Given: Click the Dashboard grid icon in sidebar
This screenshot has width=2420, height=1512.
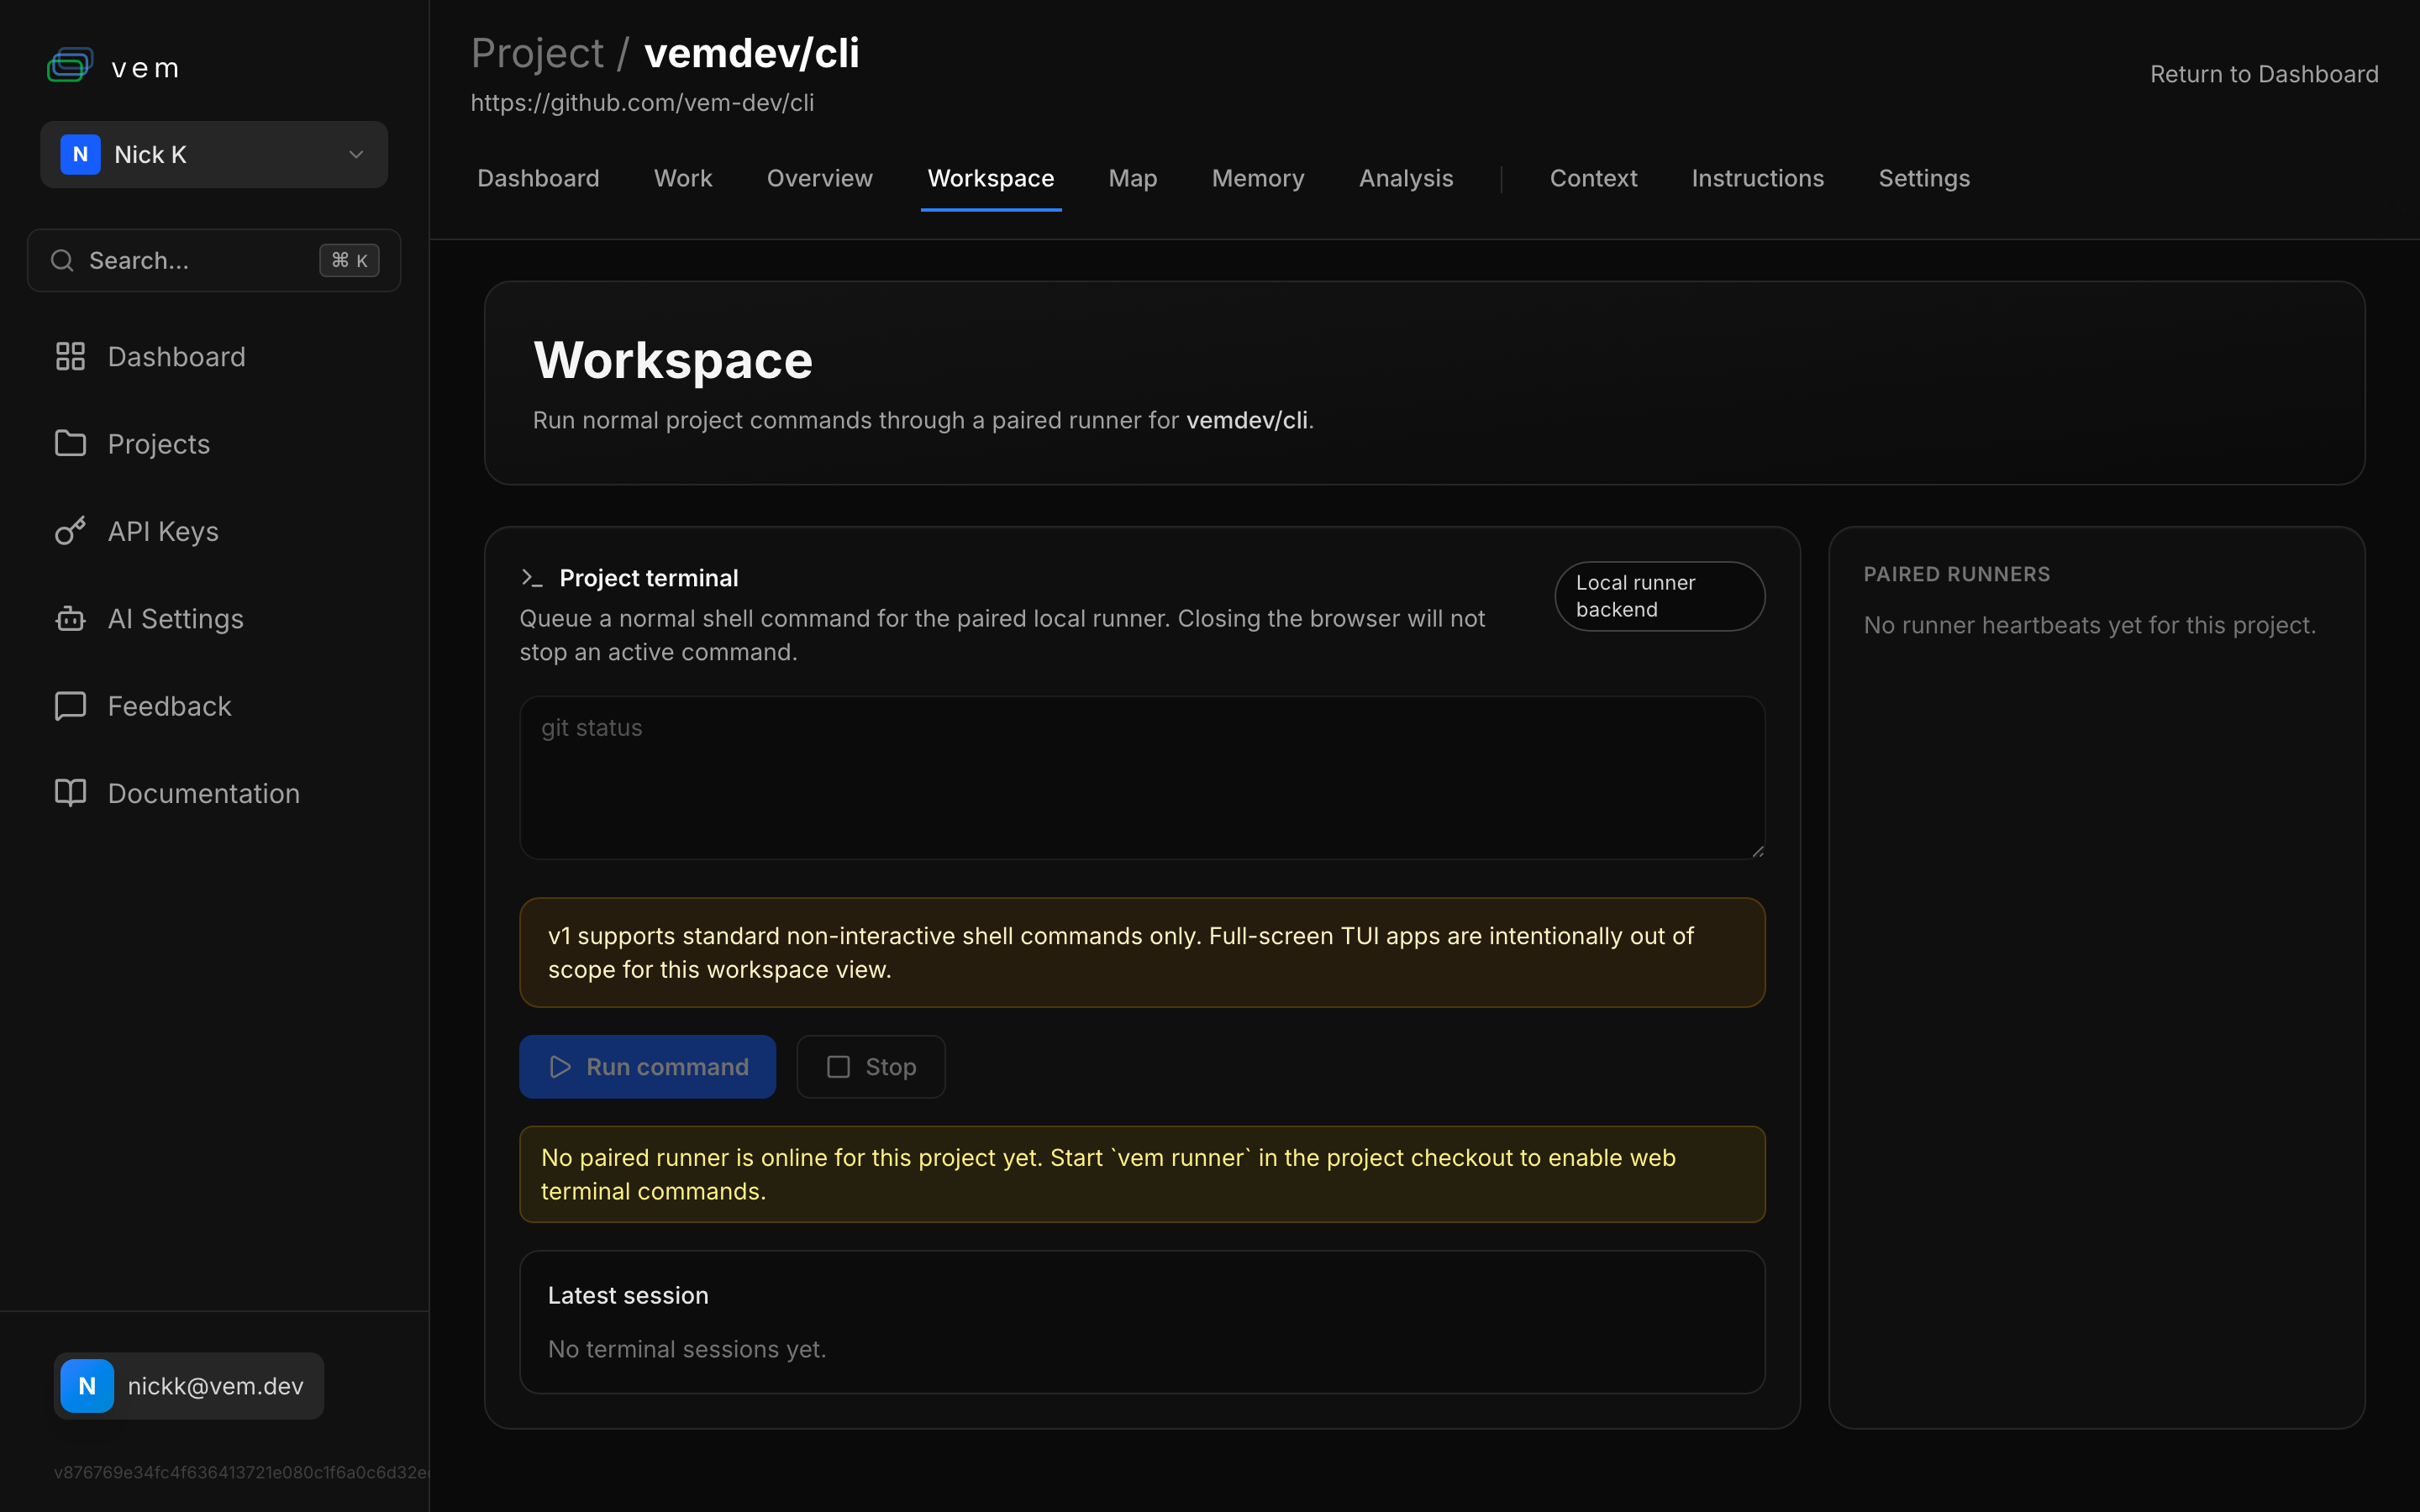Looking at the screenshot, I should (70, 357).
